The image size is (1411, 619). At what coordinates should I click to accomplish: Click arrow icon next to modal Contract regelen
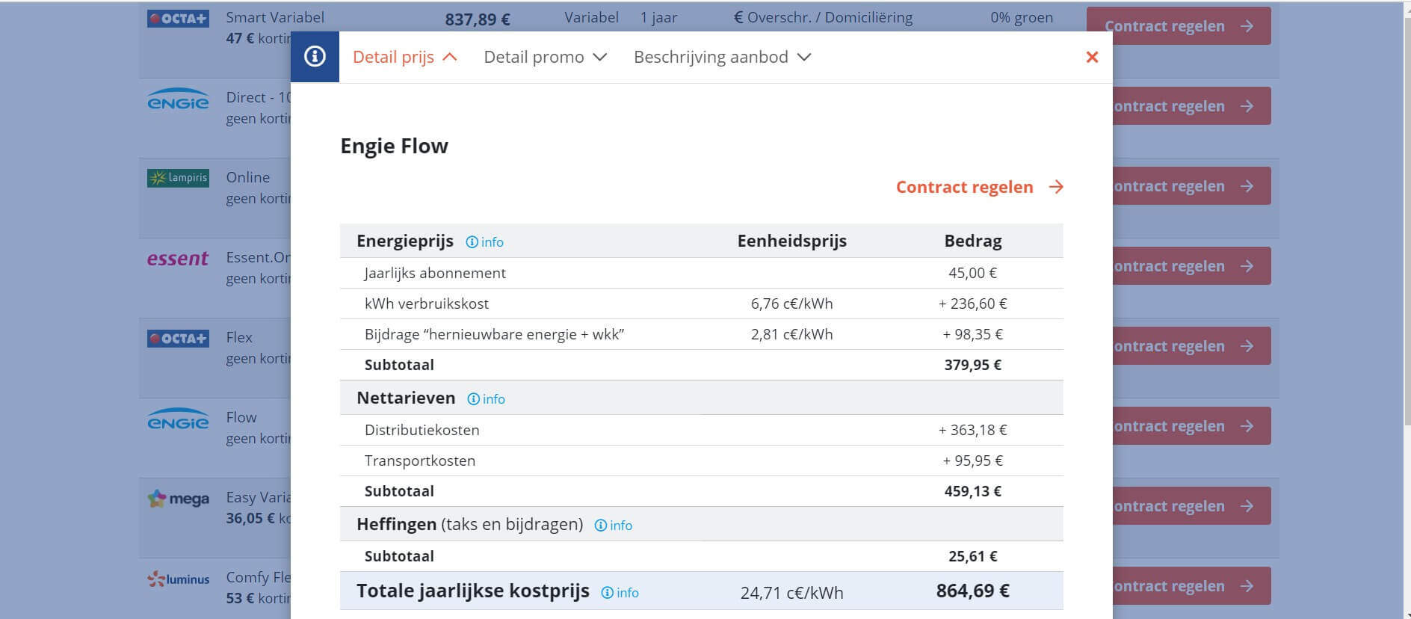tap(1056, 187)
